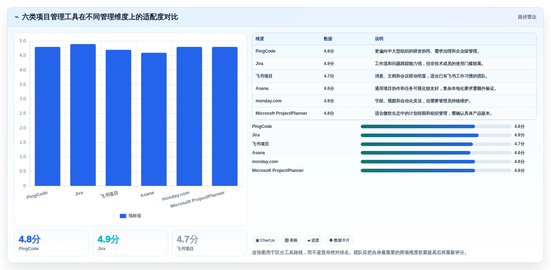Click the Asana label in progress list
This screenshot has height=270, width=551.
click(258, 153)
